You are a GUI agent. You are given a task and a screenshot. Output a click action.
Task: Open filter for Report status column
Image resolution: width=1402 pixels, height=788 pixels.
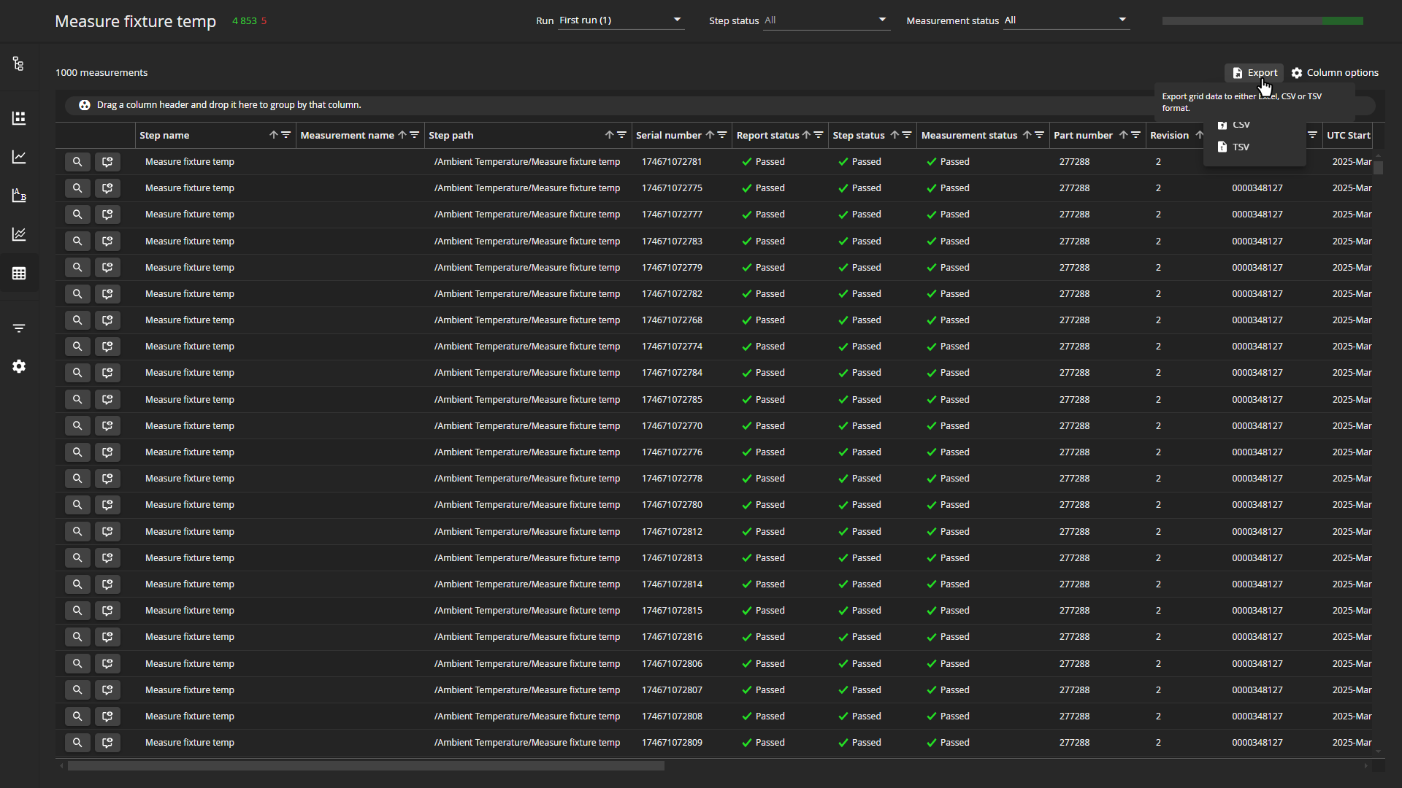tap(819, 135)
